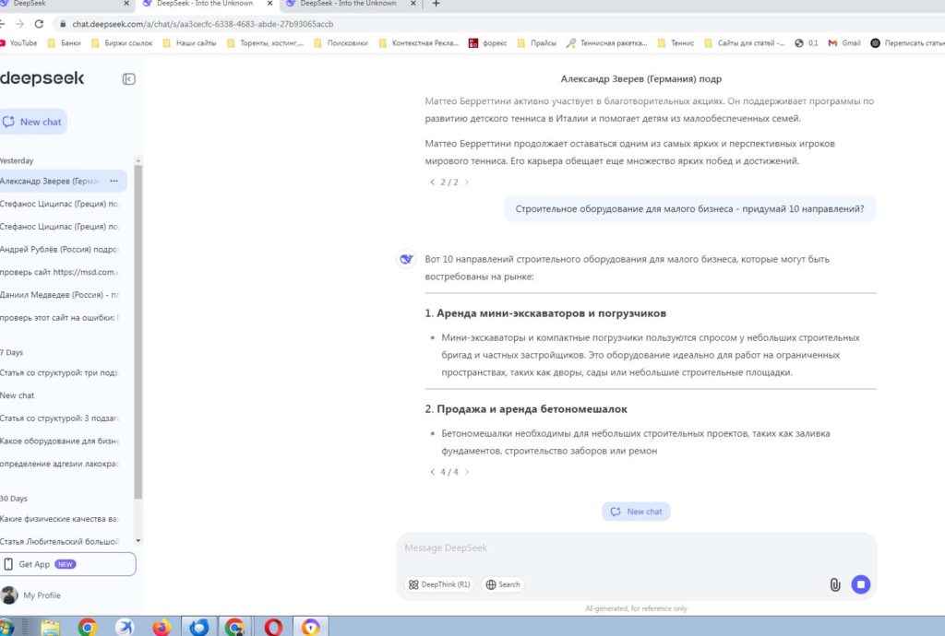Open the Gmail bookmark
945x636 pixels.
[844, 43]
